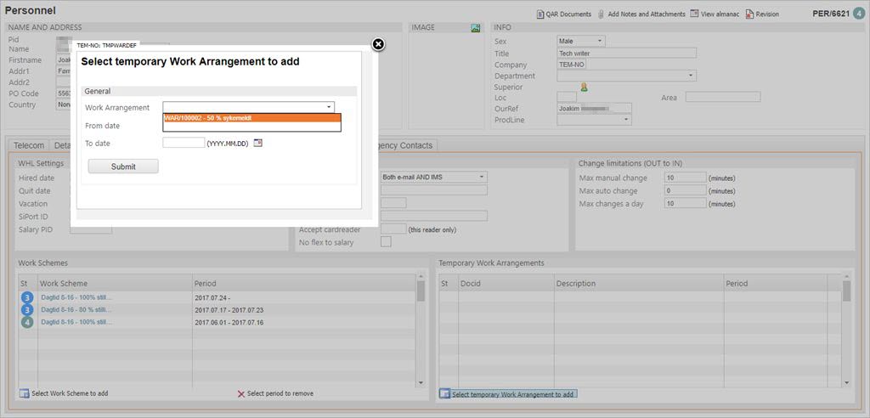Open calendar picker next to To date
The height and width of the screenshot is (418, 870).
pos(258,144)
